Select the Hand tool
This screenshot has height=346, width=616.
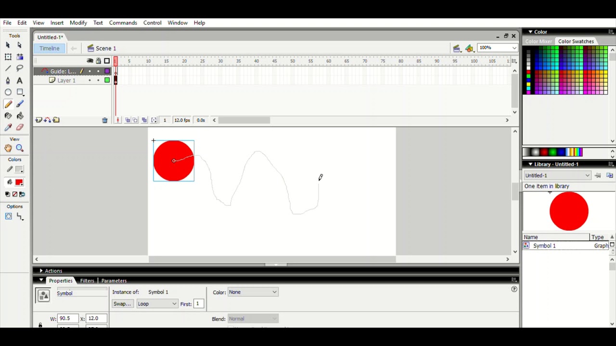(8, 148)
